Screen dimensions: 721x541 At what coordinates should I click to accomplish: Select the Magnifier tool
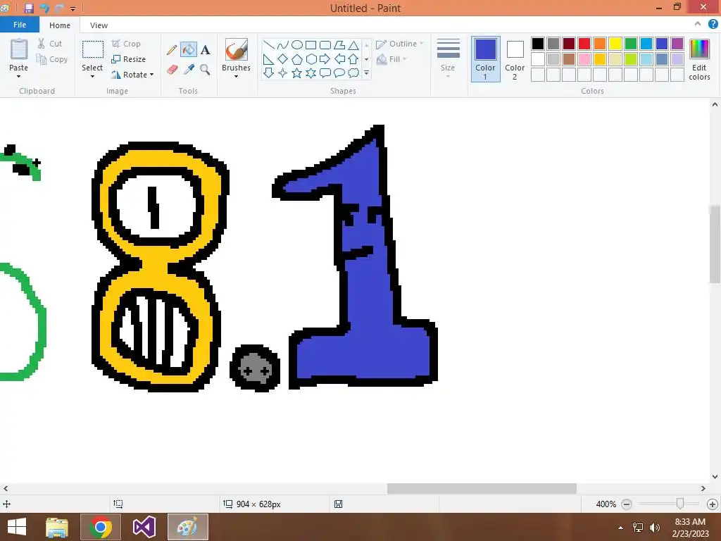[205, 70]
